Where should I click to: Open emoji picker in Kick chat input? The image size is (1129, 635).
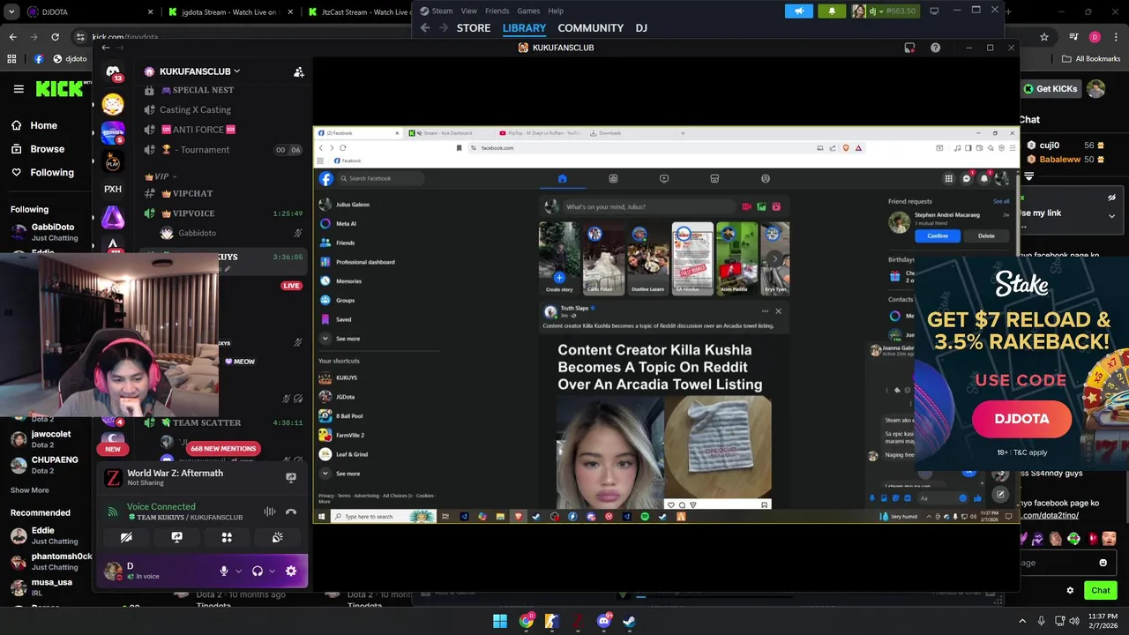(x=1103, y=563)
